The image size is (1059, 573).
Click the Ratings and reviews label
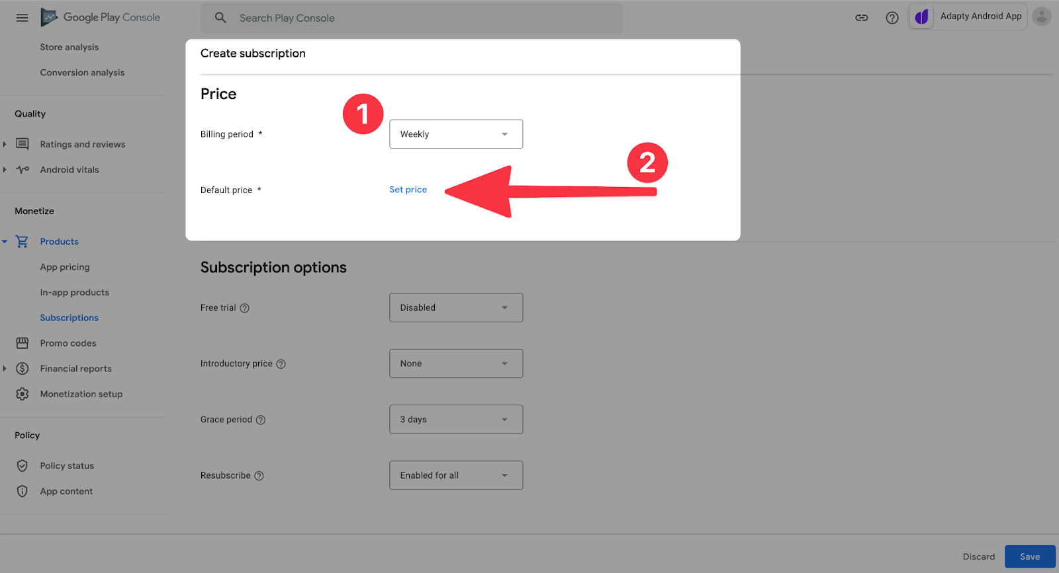click(x=83, y=144)
